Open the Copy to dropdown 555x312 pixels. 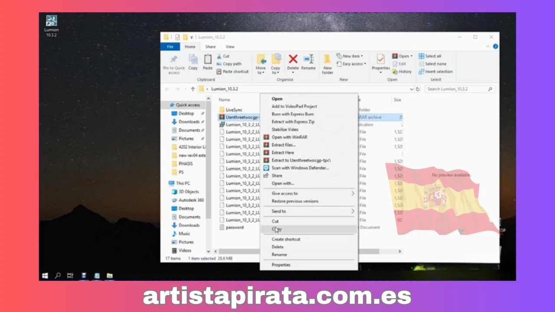pyautogui.click(x=275, y=63)
